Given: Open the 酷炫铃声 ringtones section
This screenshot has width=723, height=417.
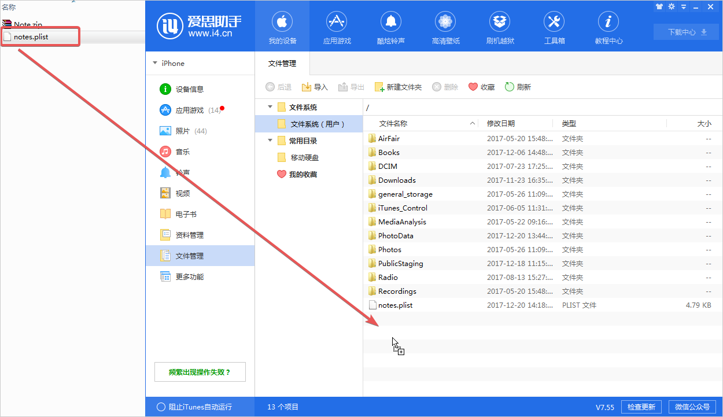Looking at the screenshot, I should coord(390,26).
